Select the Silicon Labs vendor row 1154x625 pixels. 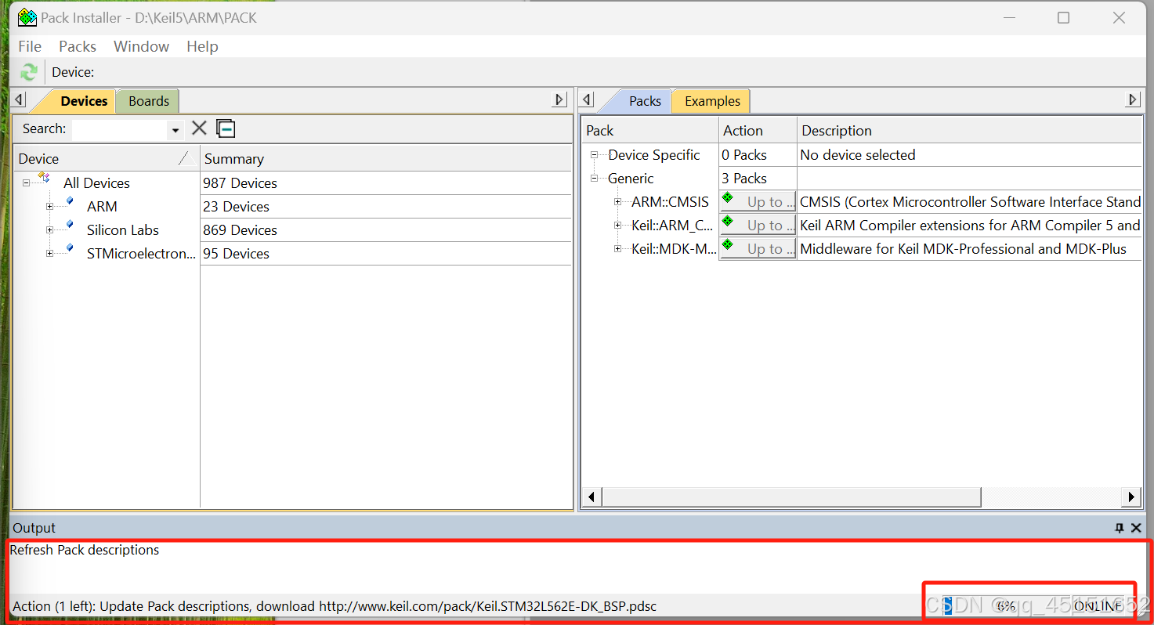pos(123,230)
